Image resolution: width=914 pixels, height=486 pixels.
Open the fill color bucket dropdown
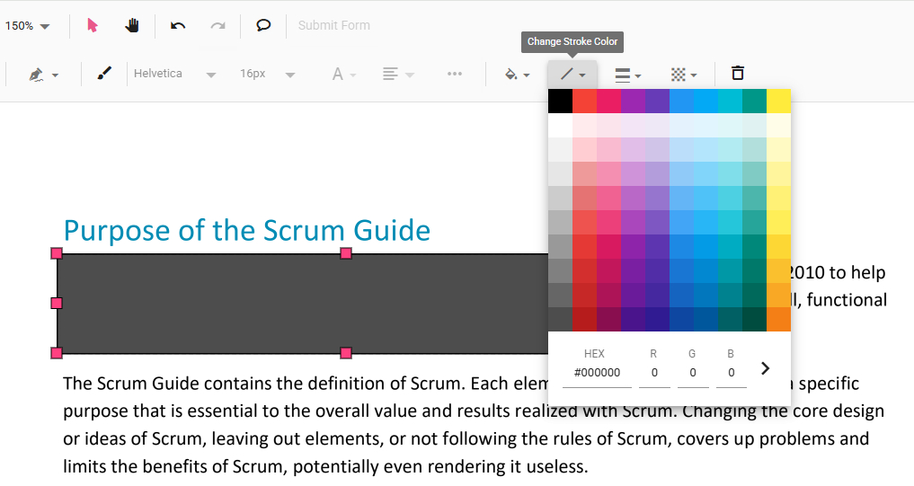(517, 74)
